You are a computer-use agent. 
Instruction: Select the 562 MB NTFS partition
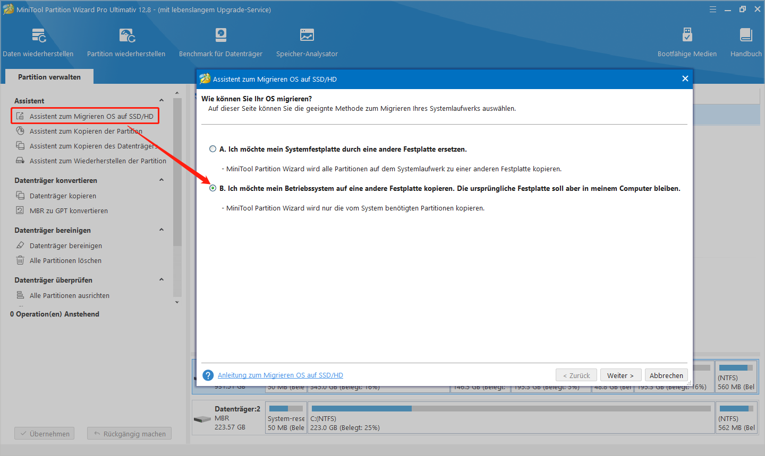736,418
